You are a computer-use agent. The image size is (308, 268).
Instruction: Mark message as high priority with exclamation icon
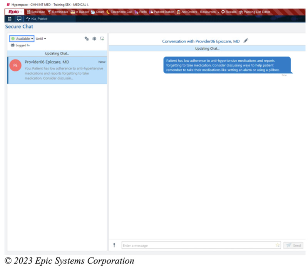pos(114,245)
